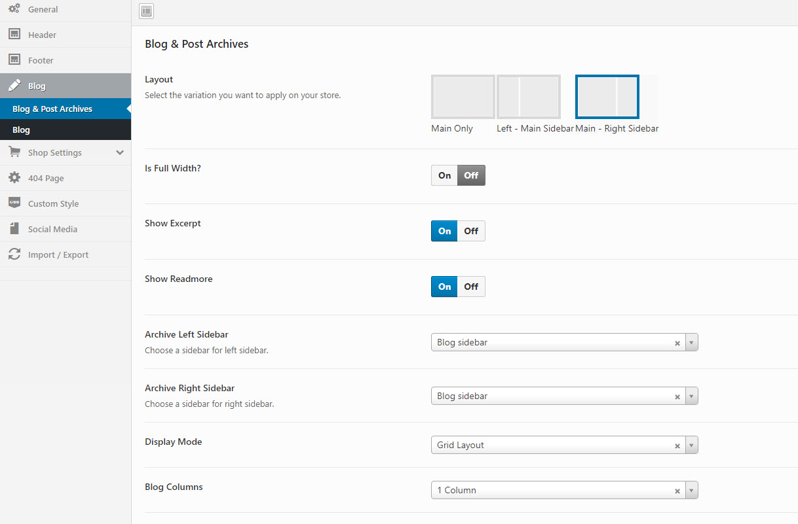Screen dimensions: 798x524
Task: Click the Archive Left Sidebar label
Action: point(187,334)
